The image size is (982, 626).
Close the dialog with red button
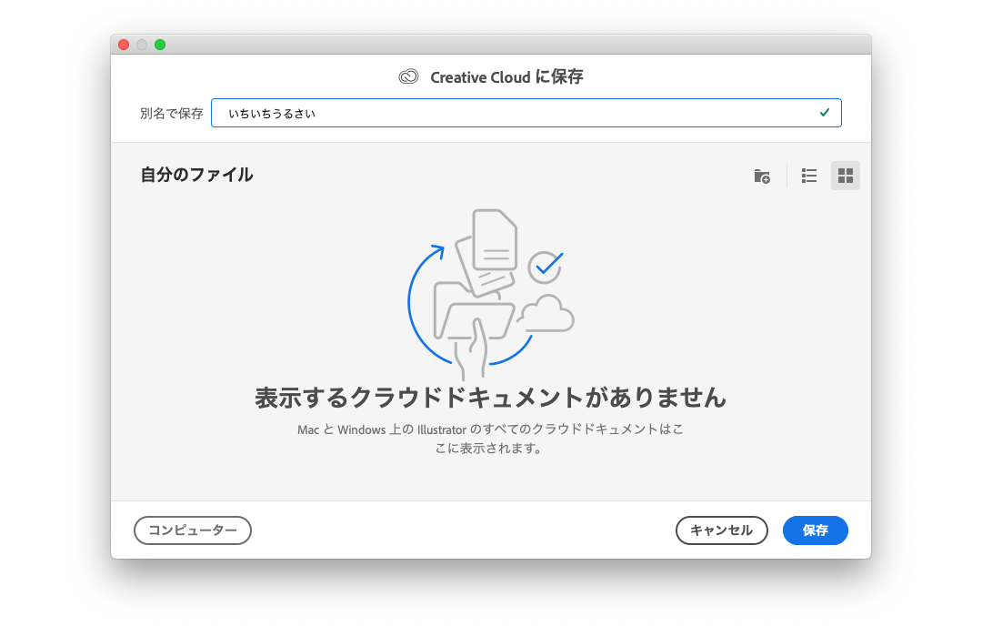[x=124, y=45]
